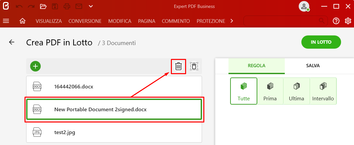Open the MODIFICA tab
This screenshot has width=354, height=145.
pos(120,21)
